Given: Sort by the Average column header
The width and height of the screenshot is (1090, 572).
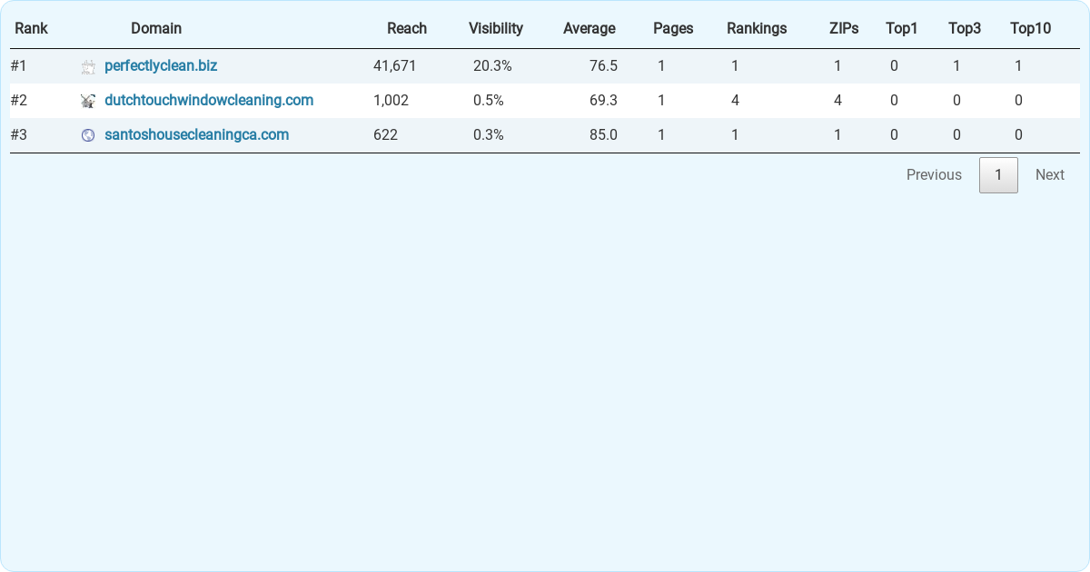Looking at the screenshot, I should (x=589, y=28).
